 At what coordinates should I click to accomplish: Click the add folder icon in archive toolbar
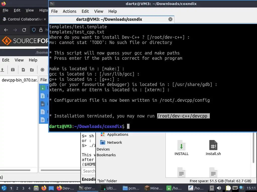pos(32,70)
